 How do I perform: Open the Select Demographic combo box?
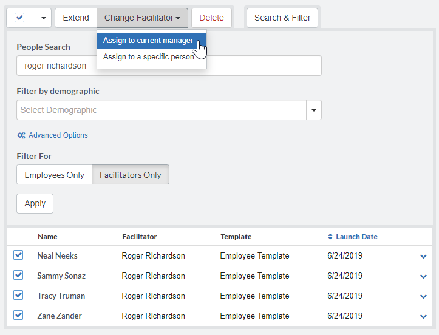click(162, 110)
